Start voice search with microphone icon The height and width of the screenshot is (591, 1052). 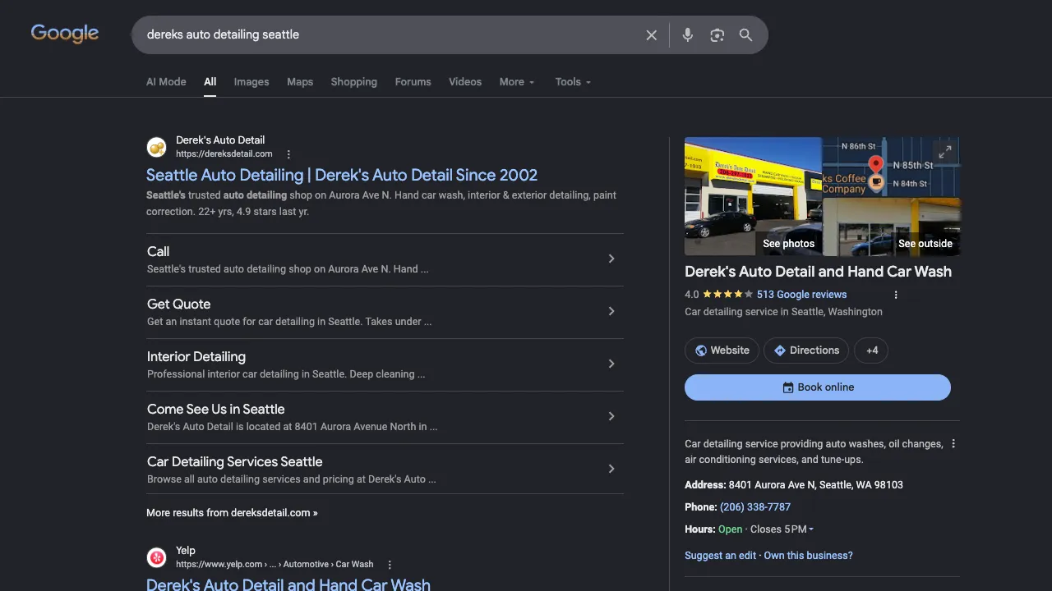point(688,35)
